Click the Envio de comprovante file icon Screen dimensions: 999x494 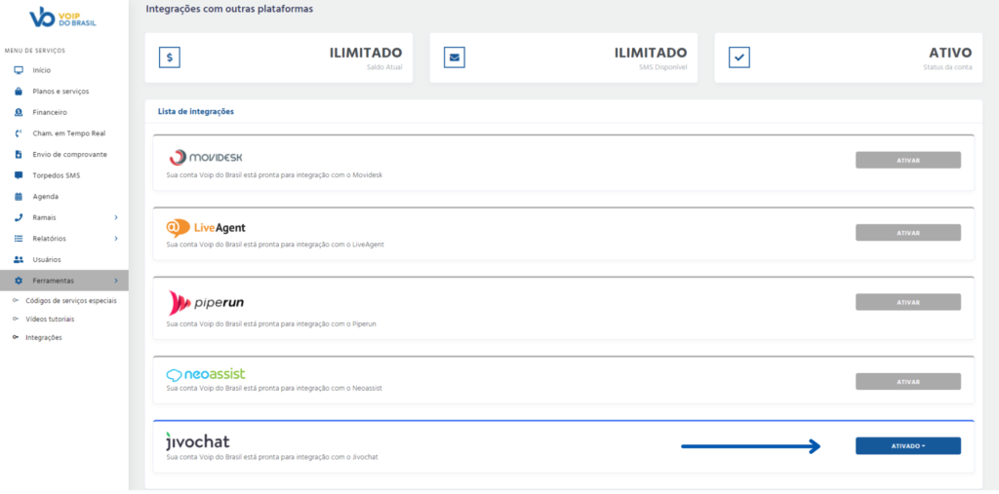tap(19, 154)
